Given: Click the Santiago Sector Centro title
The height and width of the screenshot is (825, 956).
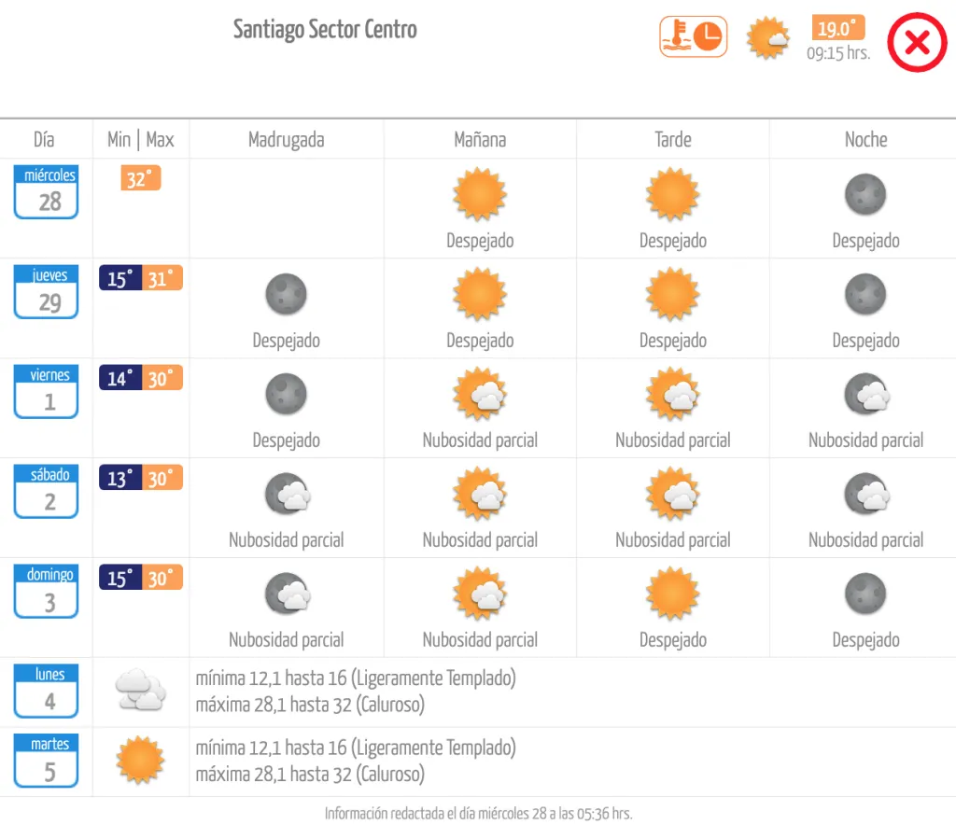Looking at the screenshot, I should 325,29.
